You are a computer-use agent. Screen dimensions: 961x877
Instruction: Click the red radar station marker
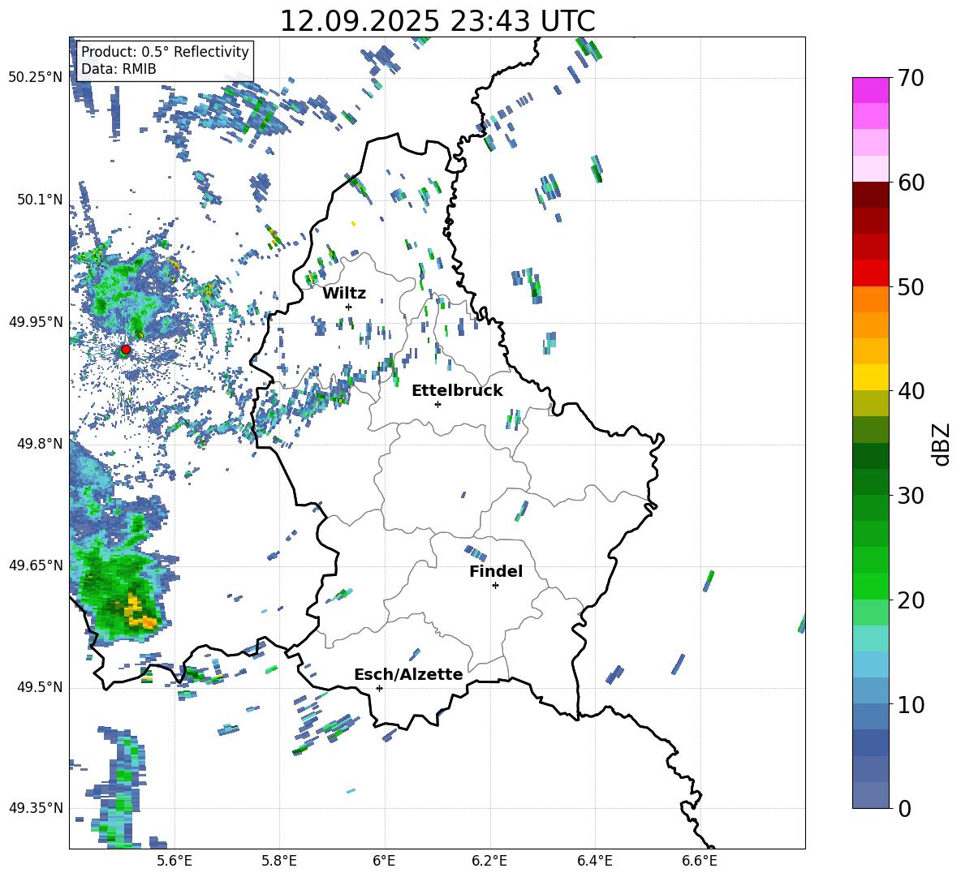126,350
